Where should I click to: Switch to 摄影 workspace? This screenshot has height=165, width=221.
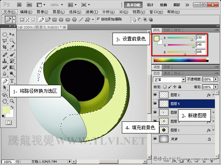(x=176, y=5)
